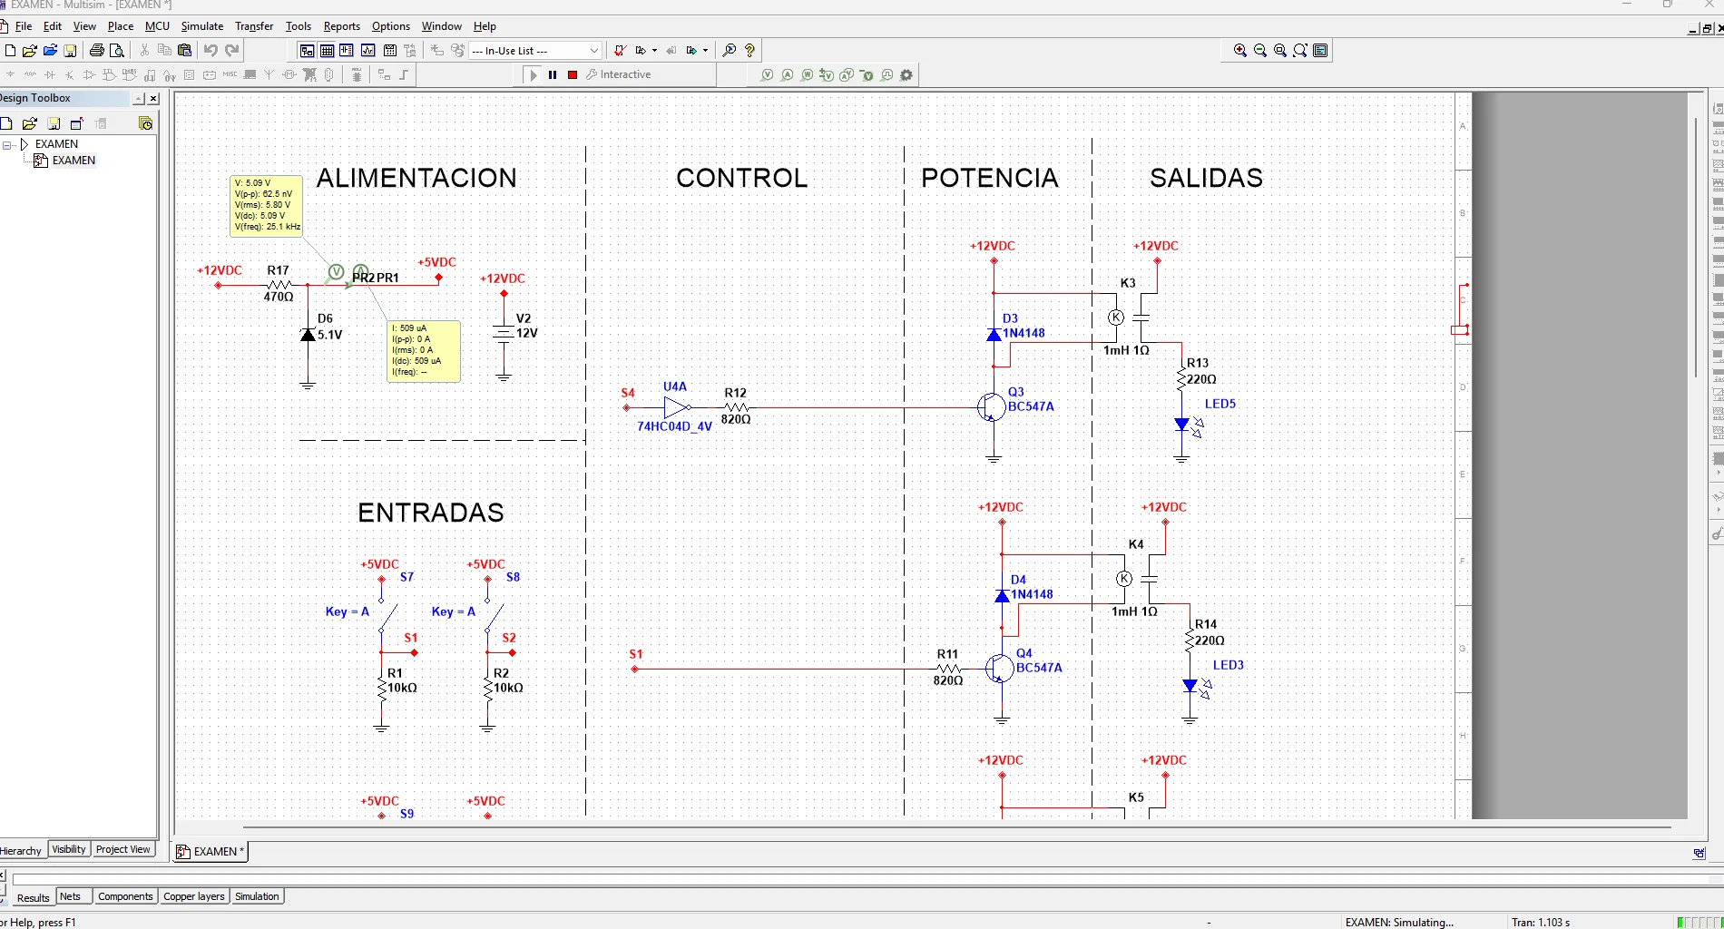The image size is (1724, 929).
Task: Click the ERC check toolbar icon
Action: [x=621, y=51]
